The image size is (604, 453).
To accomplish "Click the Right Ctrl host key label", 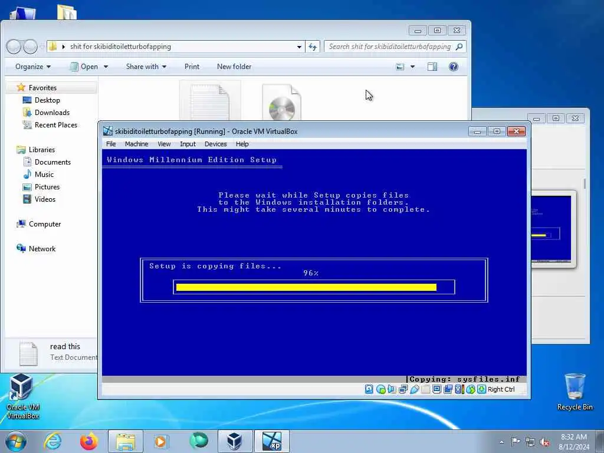I will [501, 389].
